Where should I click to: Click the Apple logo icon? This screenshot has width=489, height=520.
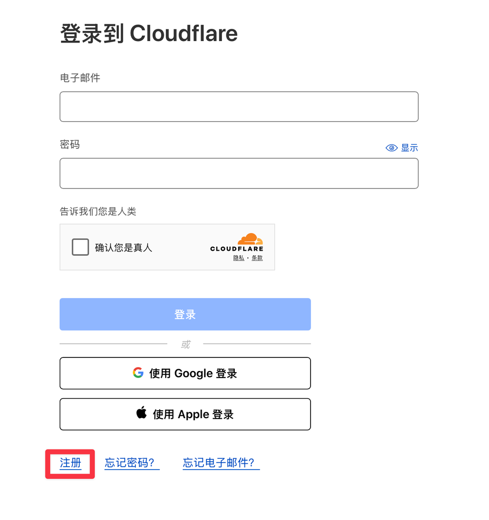click(x=141, y=414)
